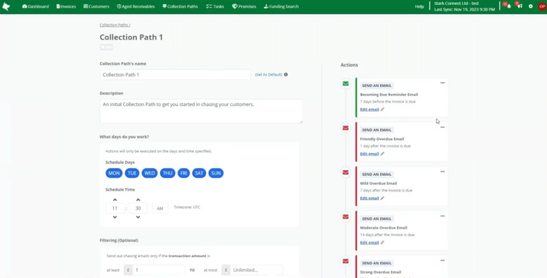547x278 pixels.
Task: Click the 'Timezone: UTC' text
Action: [187, 207]
